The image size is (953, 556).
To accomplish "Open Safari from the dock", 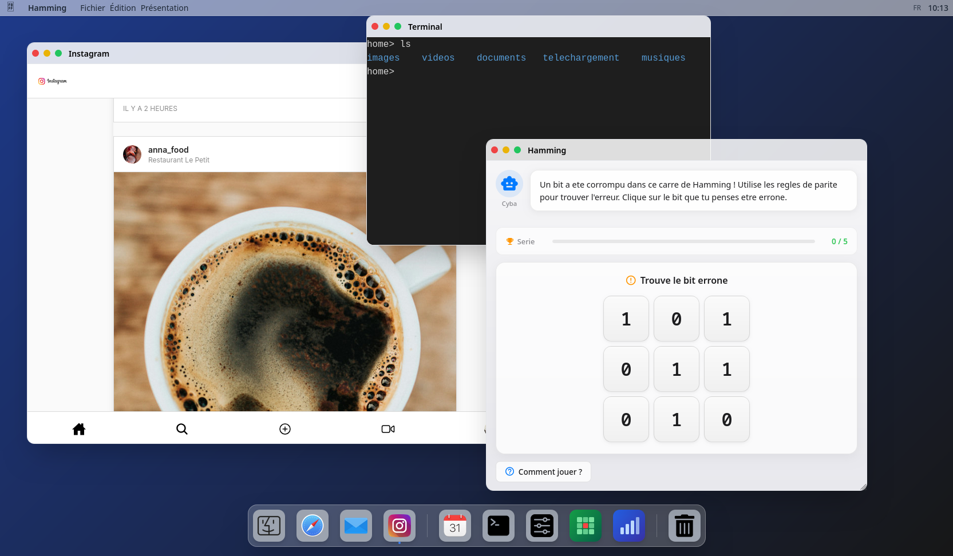I will (313, 526).
